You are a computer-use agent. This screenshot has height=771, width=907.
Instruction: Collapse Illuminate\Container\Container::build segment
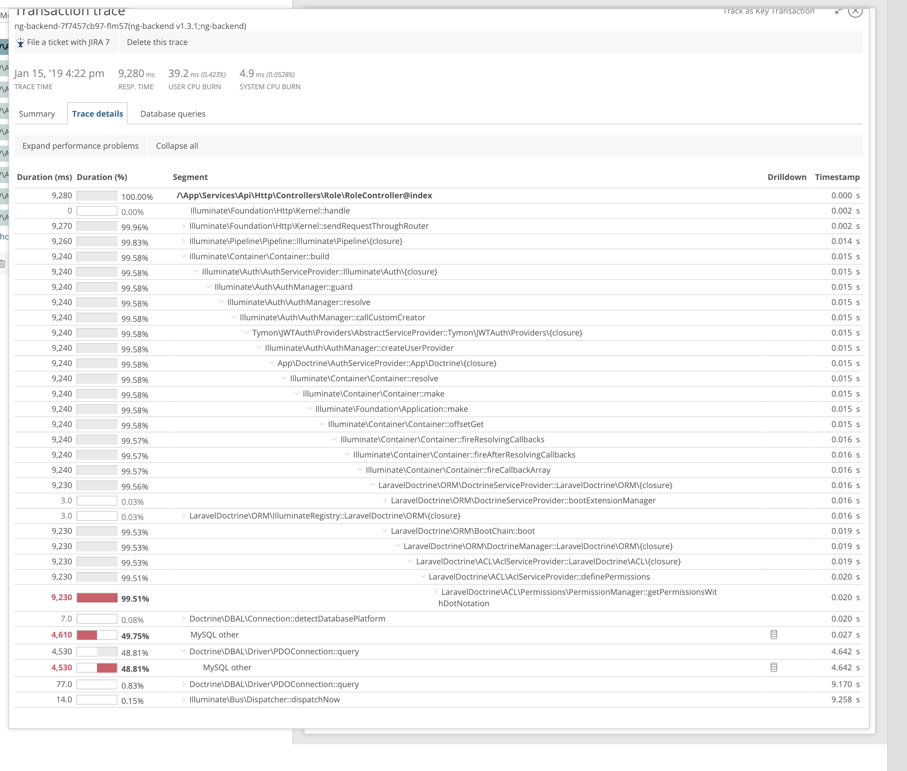[183, 256]
